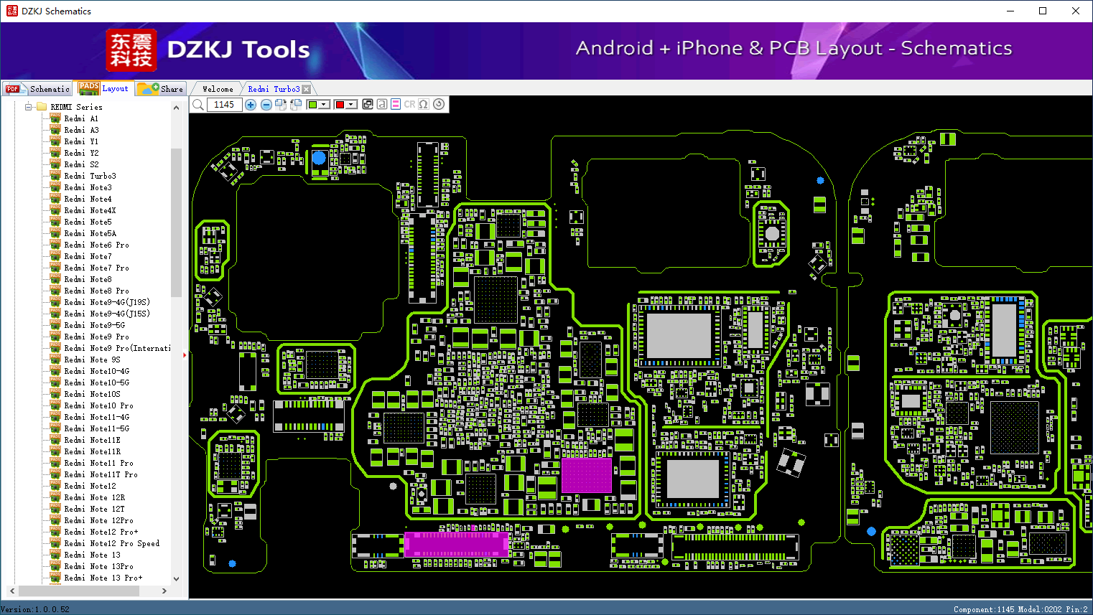The width and height of the screenshot is (1093, 615).
Task: Collapse the REDMI Series tree node
Action: tap(29, 107)
